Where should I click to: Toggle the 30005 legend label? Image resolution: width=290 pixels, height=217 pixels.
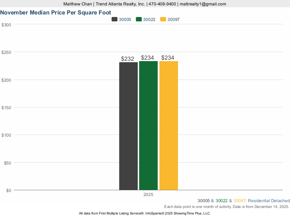coord(125,20)
